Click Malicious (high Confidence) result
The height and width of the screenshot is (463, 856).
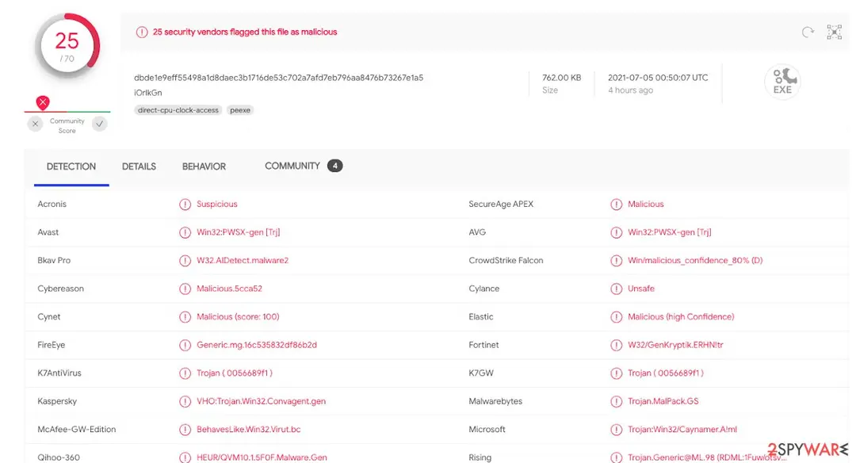681,316
